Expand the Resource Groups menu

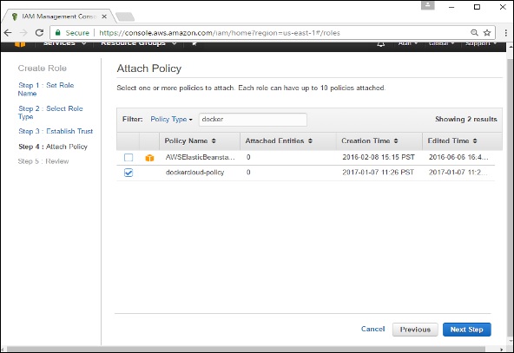click(139, 43)
